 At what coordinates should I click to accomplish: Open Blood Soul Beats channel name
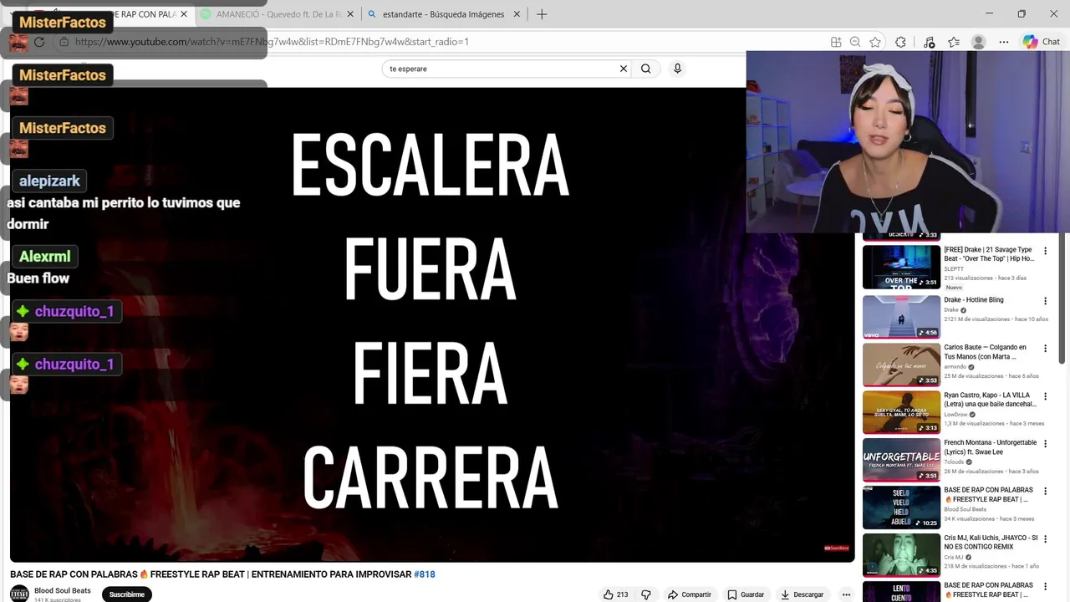(x=63, y=590)
